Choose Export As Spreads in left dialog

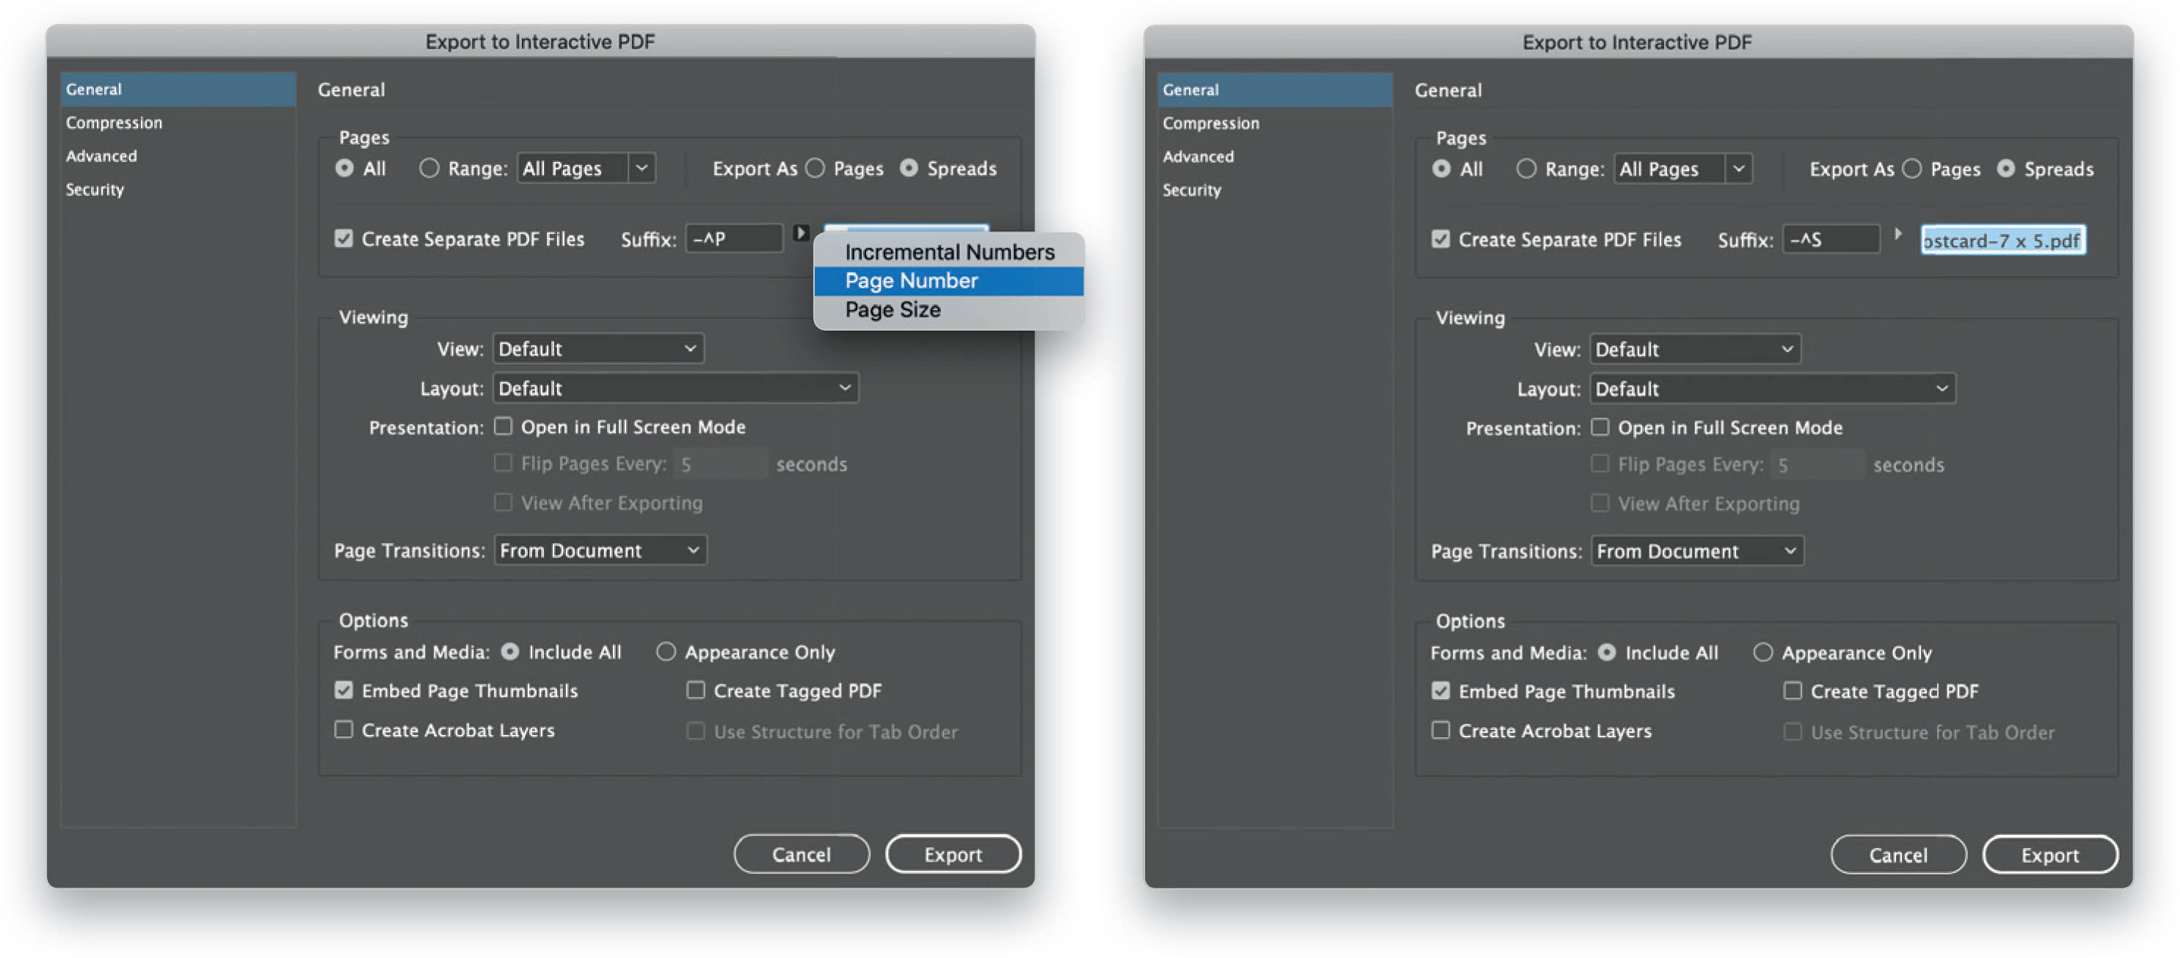(x=909, y=168)
